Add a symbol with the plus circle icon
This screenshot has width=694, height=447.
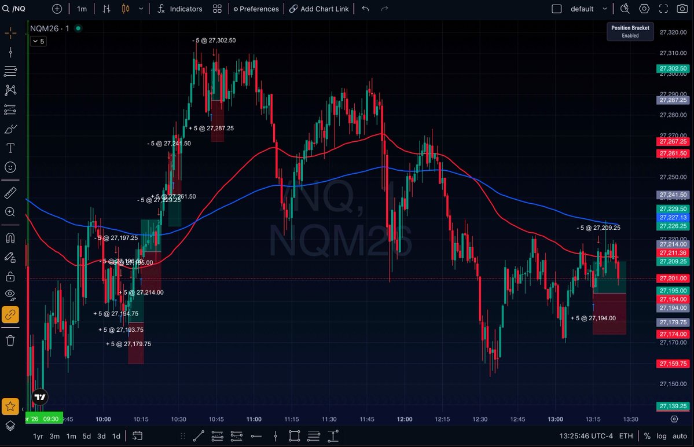click(57, 9)
